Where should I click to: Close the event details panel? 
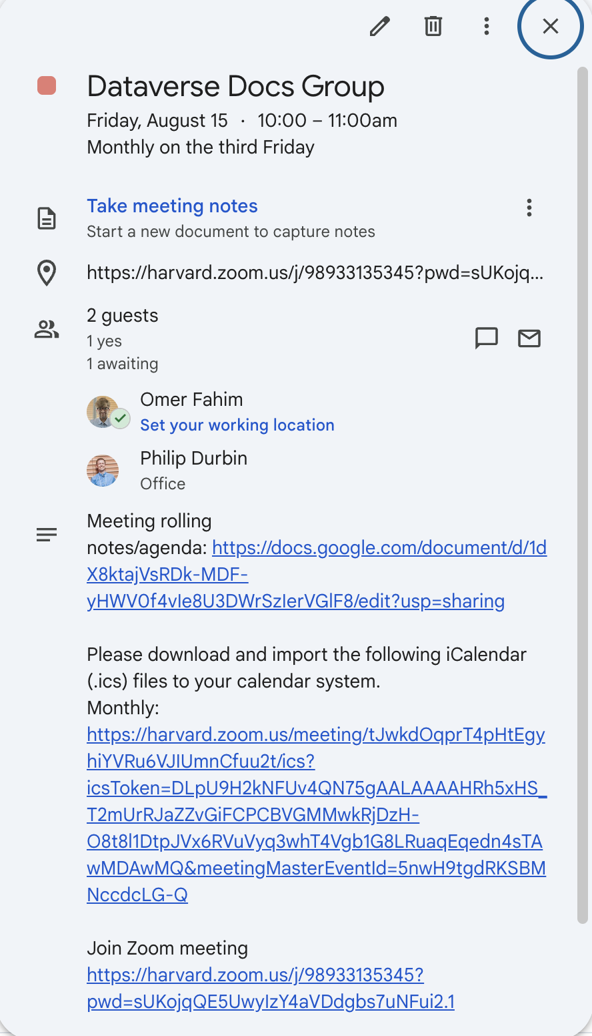550,27
